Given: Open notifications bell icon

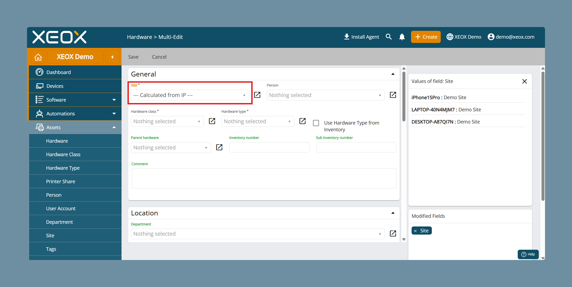Looking at the screenshot, I should (x=402, y=37).
